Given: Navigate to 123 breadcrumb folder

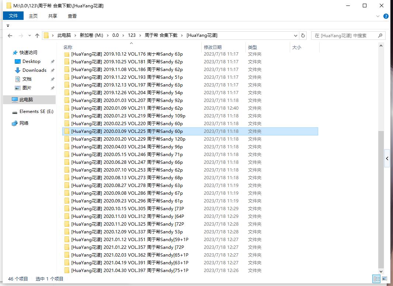Looking at the screenshot, I should [x=132, y=36].
